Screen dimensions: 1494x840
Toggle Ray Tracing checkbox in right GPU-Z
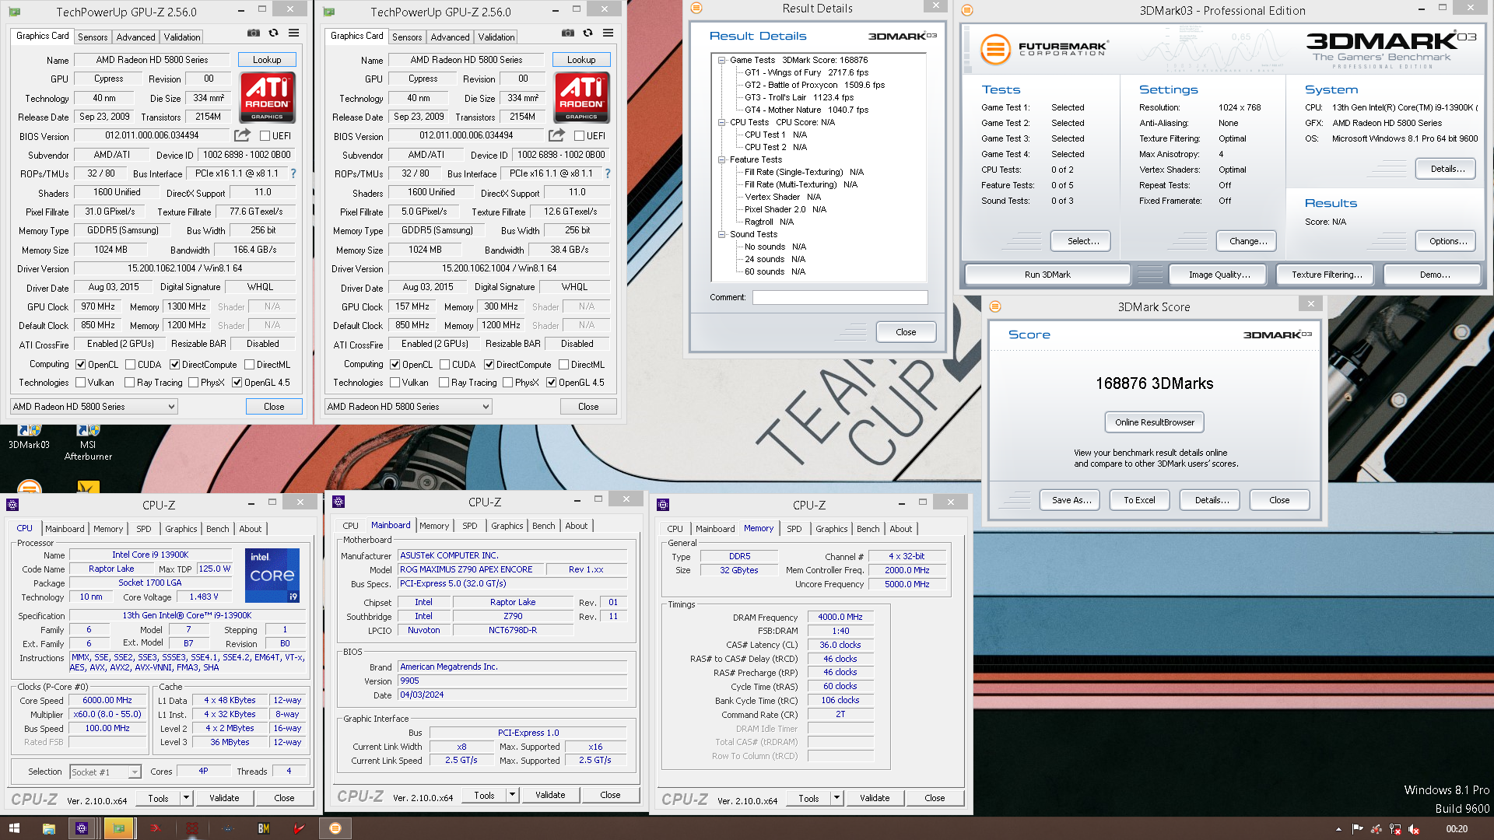444,382
